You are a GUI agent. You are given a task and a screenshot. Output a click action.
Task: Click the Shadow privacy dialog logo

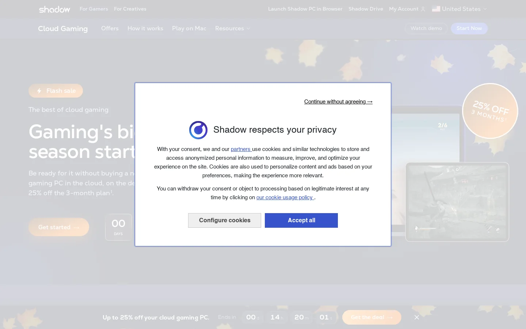coord(198,130)
